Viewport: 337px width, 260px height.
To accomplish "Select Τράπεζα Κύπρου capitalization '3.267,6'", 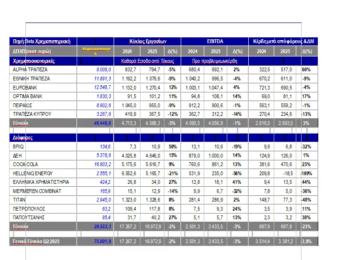I will coord(104,114).
